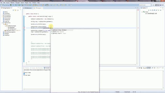This screenshot has width=165, height=93.
Task: Select the LogicTest project
Action: tap(7, 21)
